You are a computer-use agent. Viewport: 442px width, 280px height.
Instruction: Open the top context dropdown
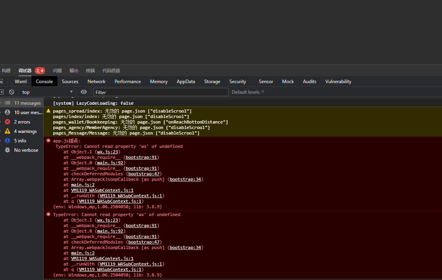click(47, 92)
